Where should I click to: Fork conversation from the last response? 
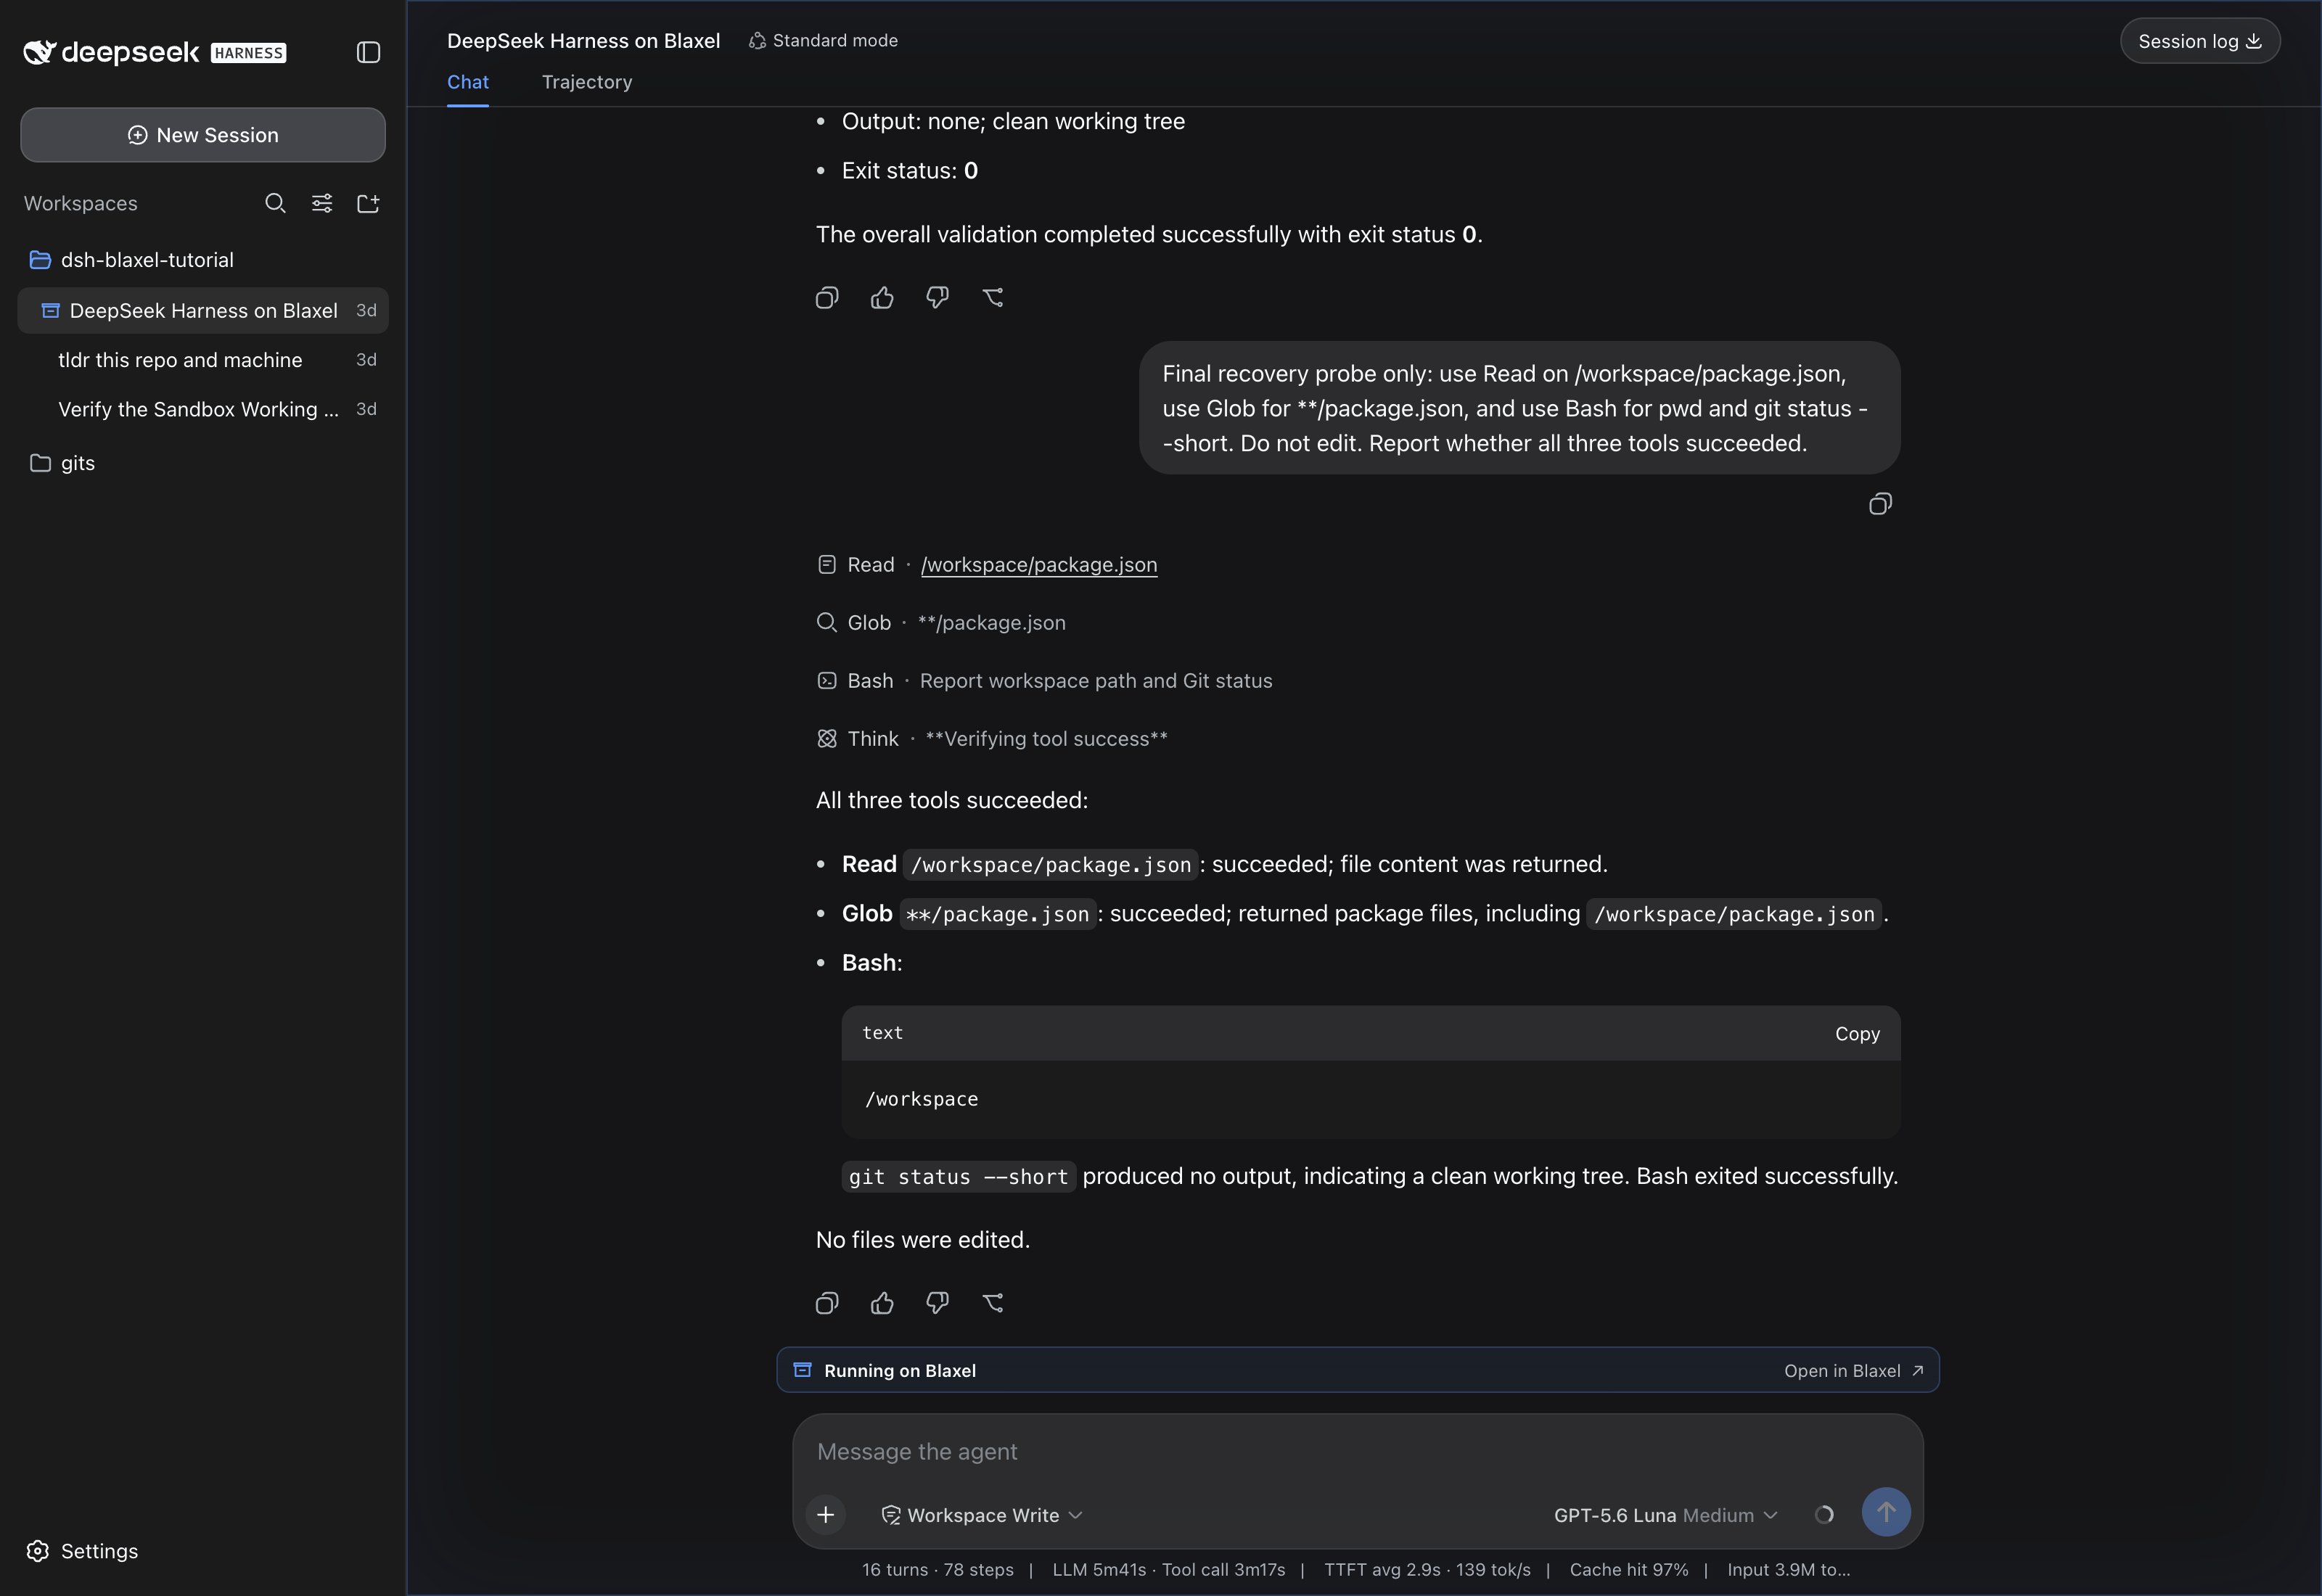click(993, 1303)
